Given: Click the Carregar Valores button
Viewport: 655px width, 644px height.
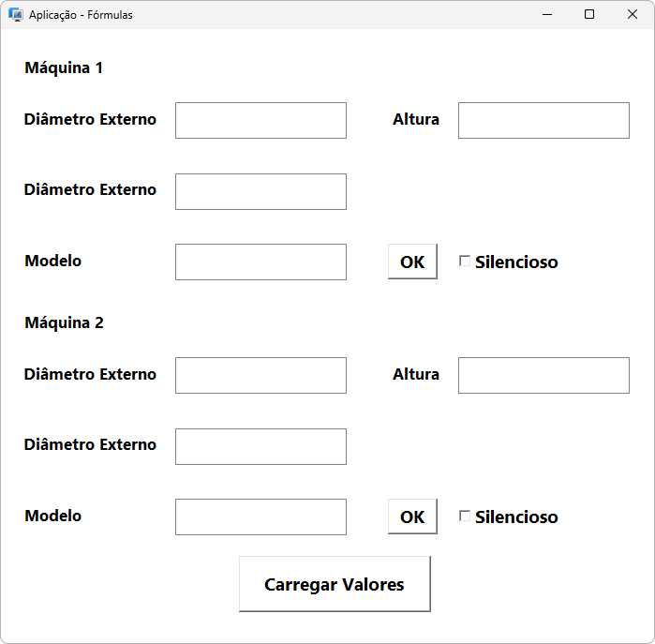Looking at the screenshot, I should 335,584.
